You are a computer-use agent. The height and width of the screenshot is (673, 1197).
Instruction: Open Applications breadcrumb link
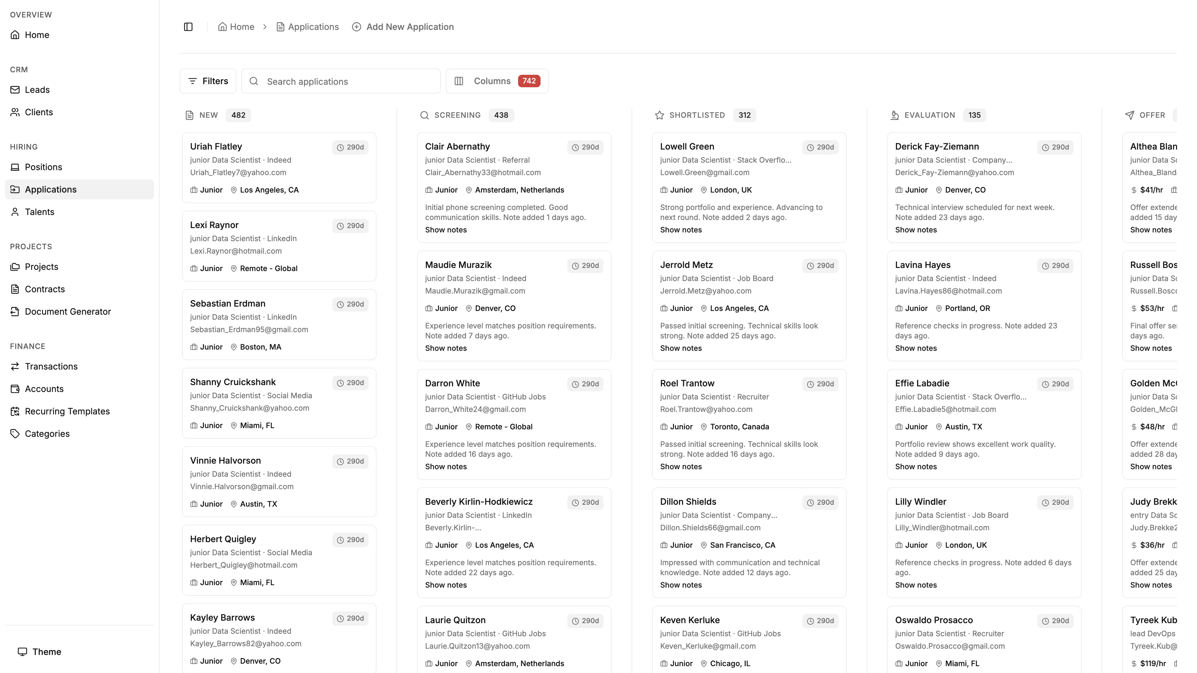pyautogui.click(x=308, y=27)
